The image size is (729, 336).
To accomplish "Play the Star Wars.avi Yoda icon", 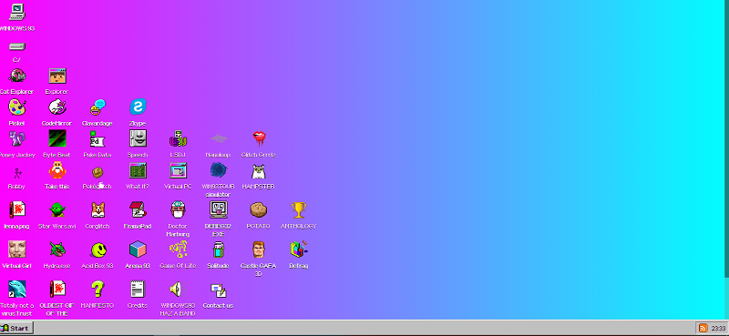I will (57, 210).
